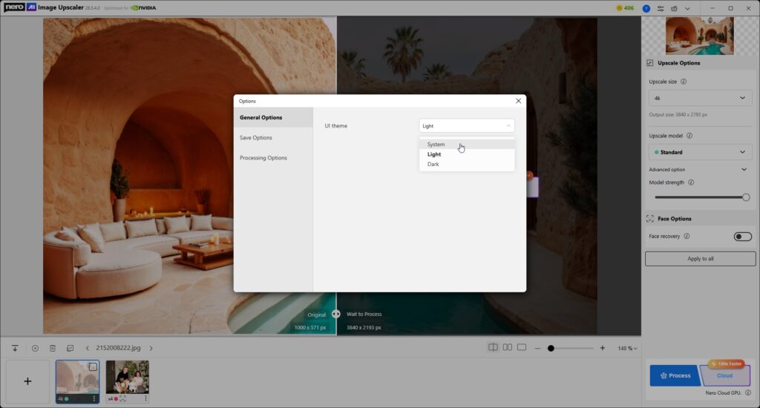
Task: Click the trash delete image icon
Action: (x=53, y=348)
